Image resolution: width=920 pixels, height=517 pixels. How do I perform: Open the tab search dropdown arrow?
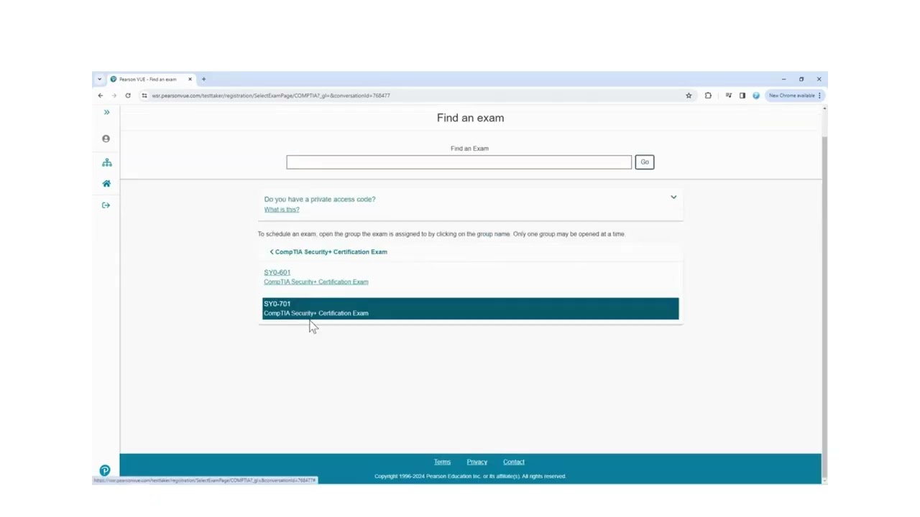point(99,79)
